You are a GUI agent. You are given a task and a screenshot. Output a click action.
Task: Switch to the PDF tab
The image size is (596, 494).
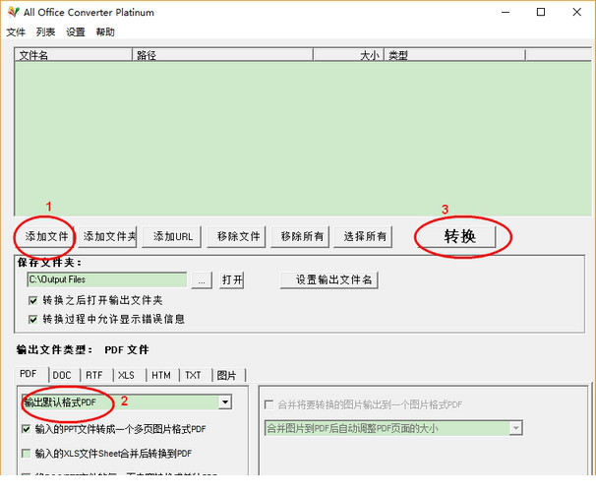coord(31,375)
